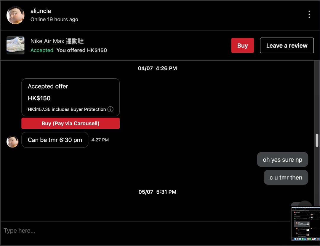Image resolution: width=320 pixels, height=246 pixels.
Task: Open the floating screenshot preview thumbnail
Action: pos(305,224)
